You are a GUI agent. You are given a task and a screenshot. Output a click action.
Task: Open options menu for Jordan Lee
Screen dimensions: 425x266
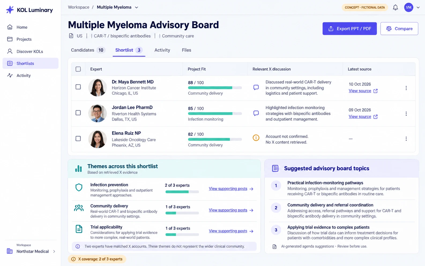(x=406, y=114)
